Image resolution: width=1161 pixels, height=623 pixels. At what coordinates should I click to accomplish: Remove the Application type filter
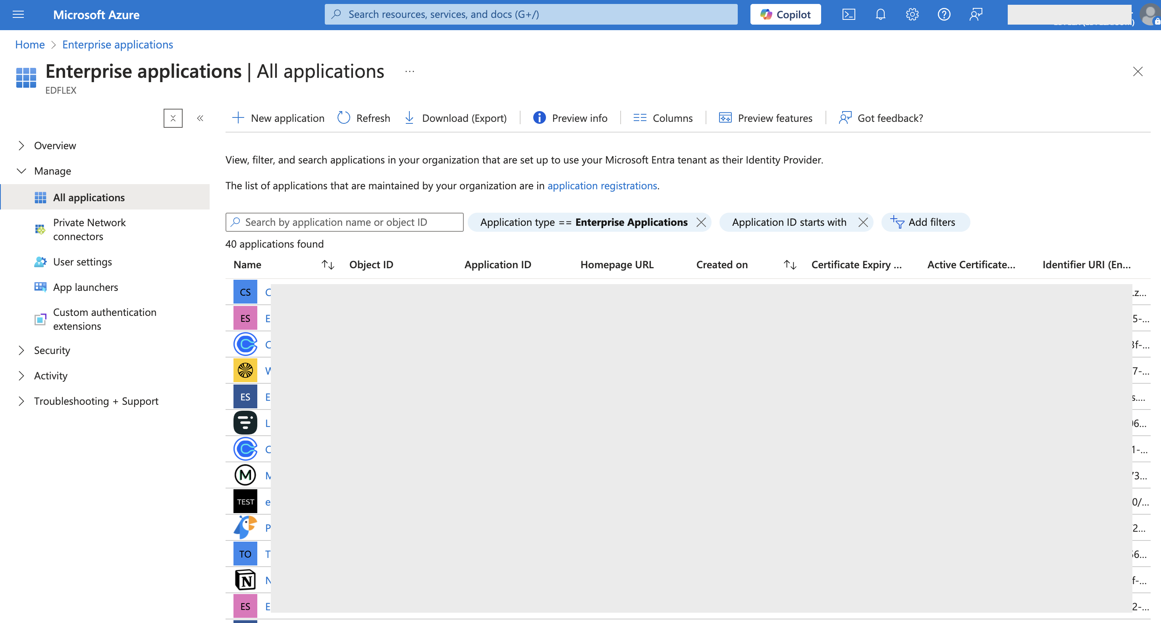click(701, 222)
